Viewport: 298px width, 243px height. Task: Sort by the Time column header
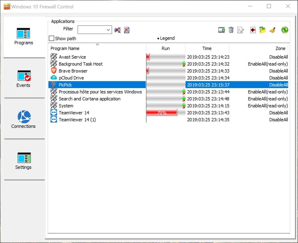click(207, 49)
